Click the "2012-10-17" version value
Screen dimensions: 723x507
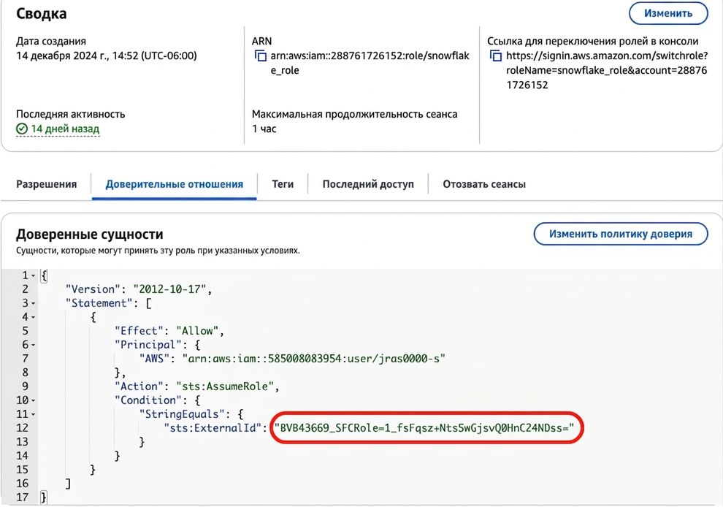pyautogui.click(x=169, y=289)
